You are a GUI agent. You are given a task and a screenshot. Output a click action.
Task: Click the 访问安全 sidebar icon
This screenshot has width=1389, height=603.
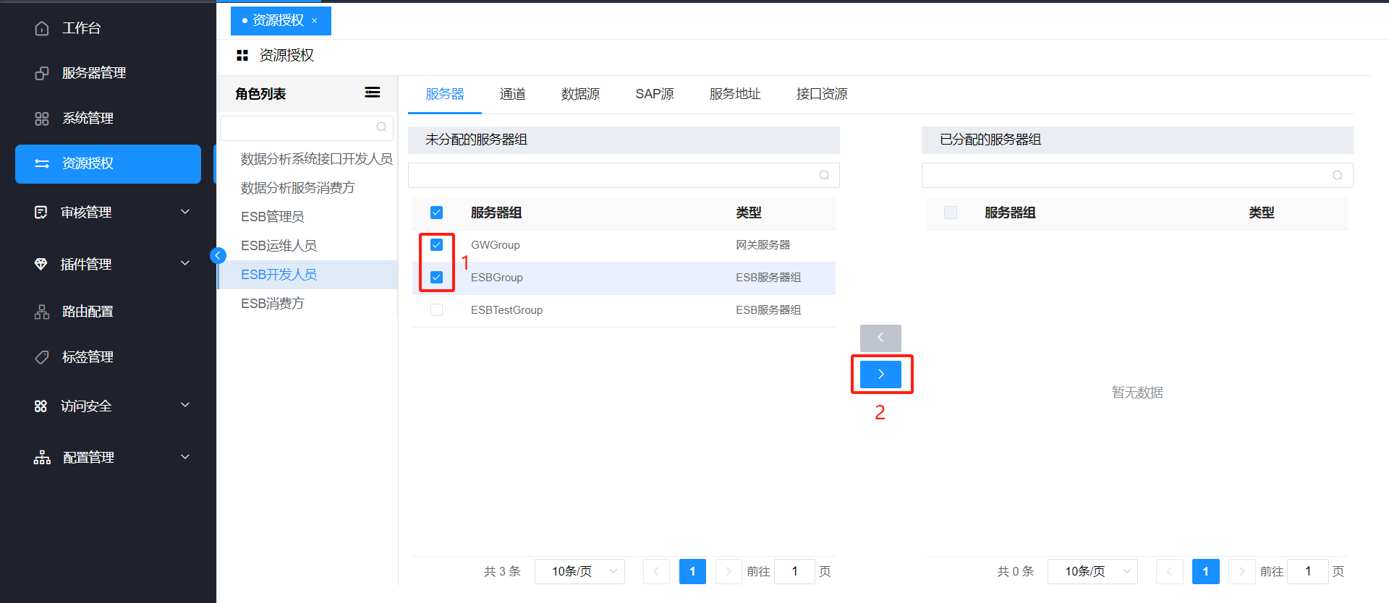coord(41,406)
